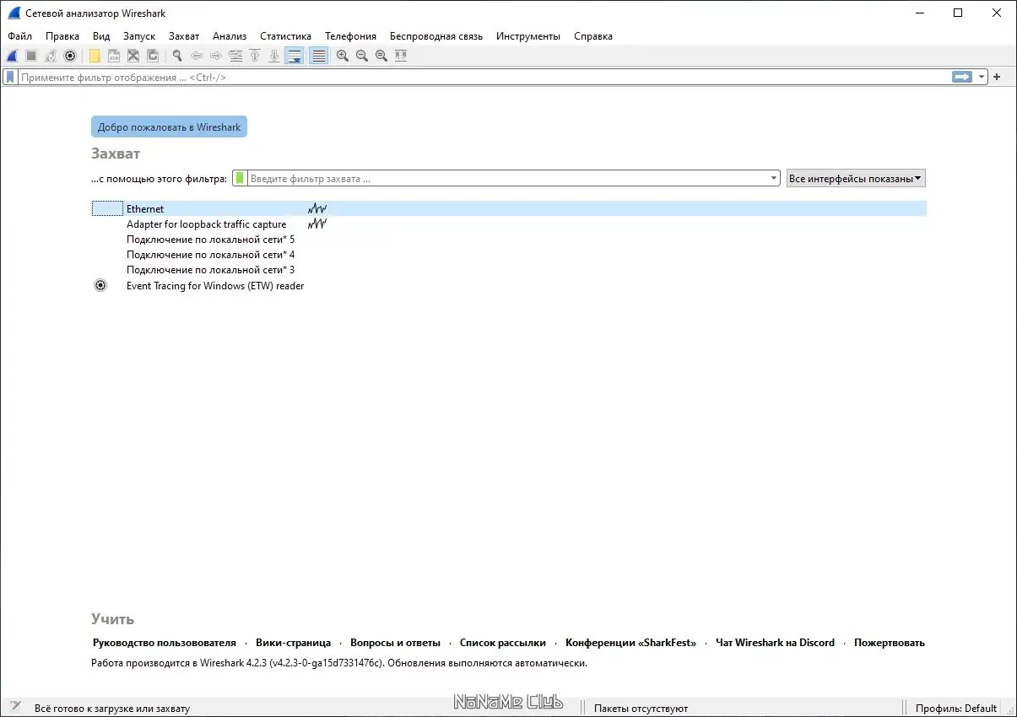Open a capture file via the folder icon
Screen dimensions: 1017x717
coord(95,56)
